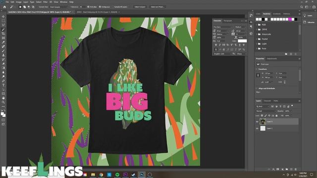Select the Zoom tool
317x178 pixels.
(3, 102)
